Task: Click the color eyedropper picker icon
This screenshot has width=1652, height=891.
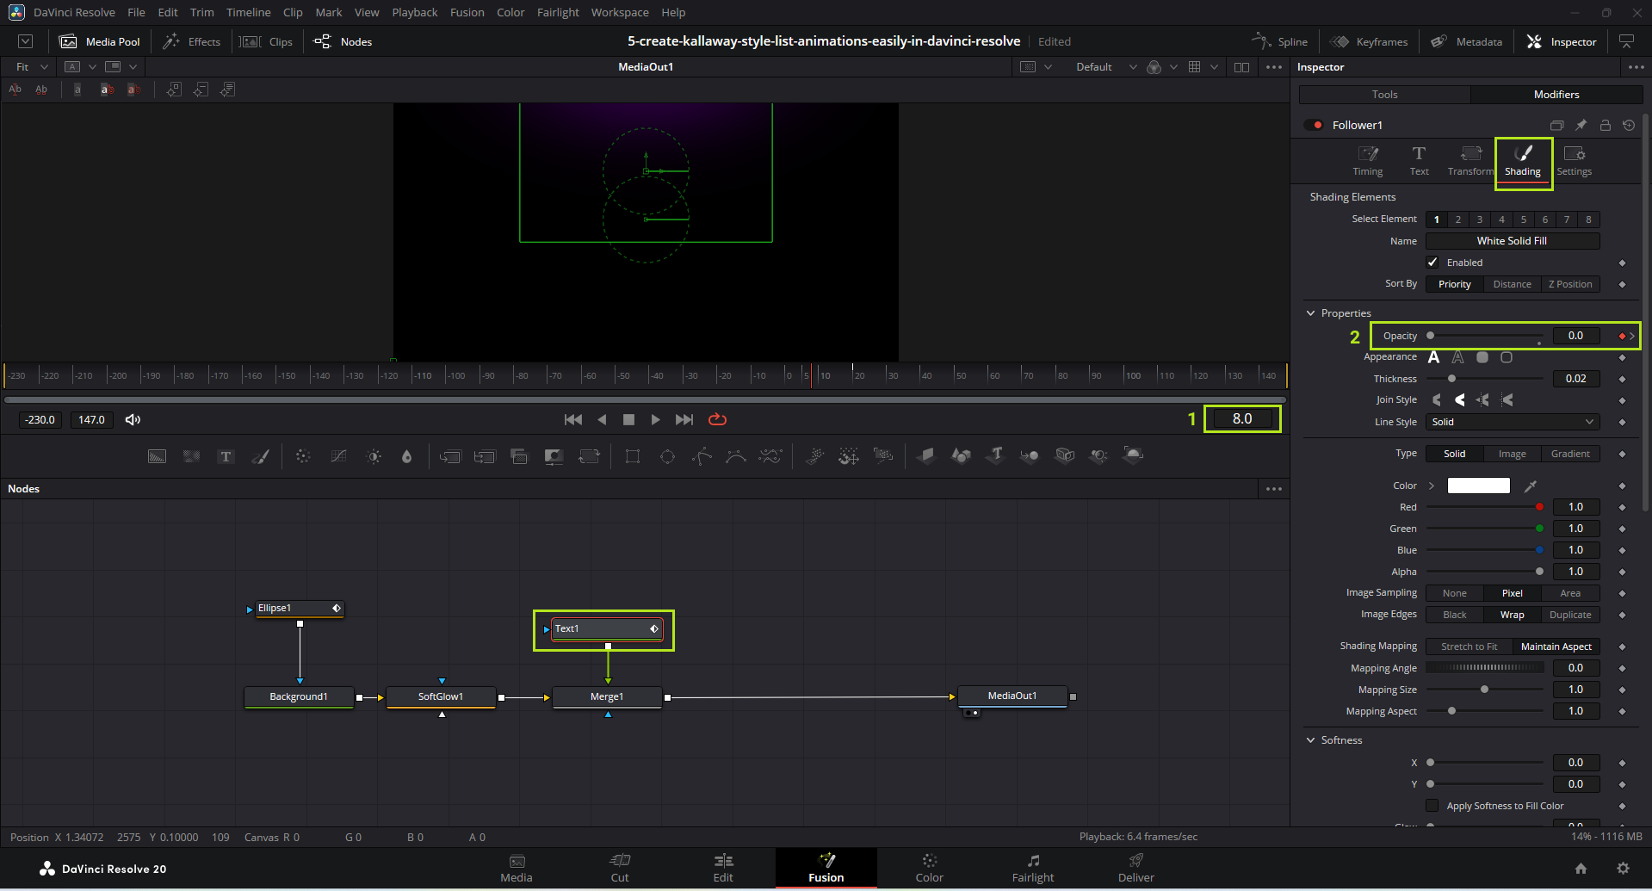Action: 1531,486
